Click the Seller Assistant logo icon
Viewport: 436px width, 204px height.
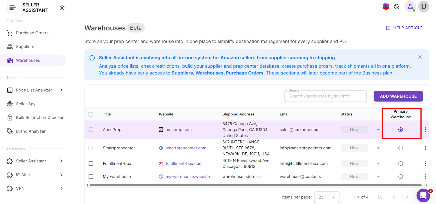click(12, 8)
